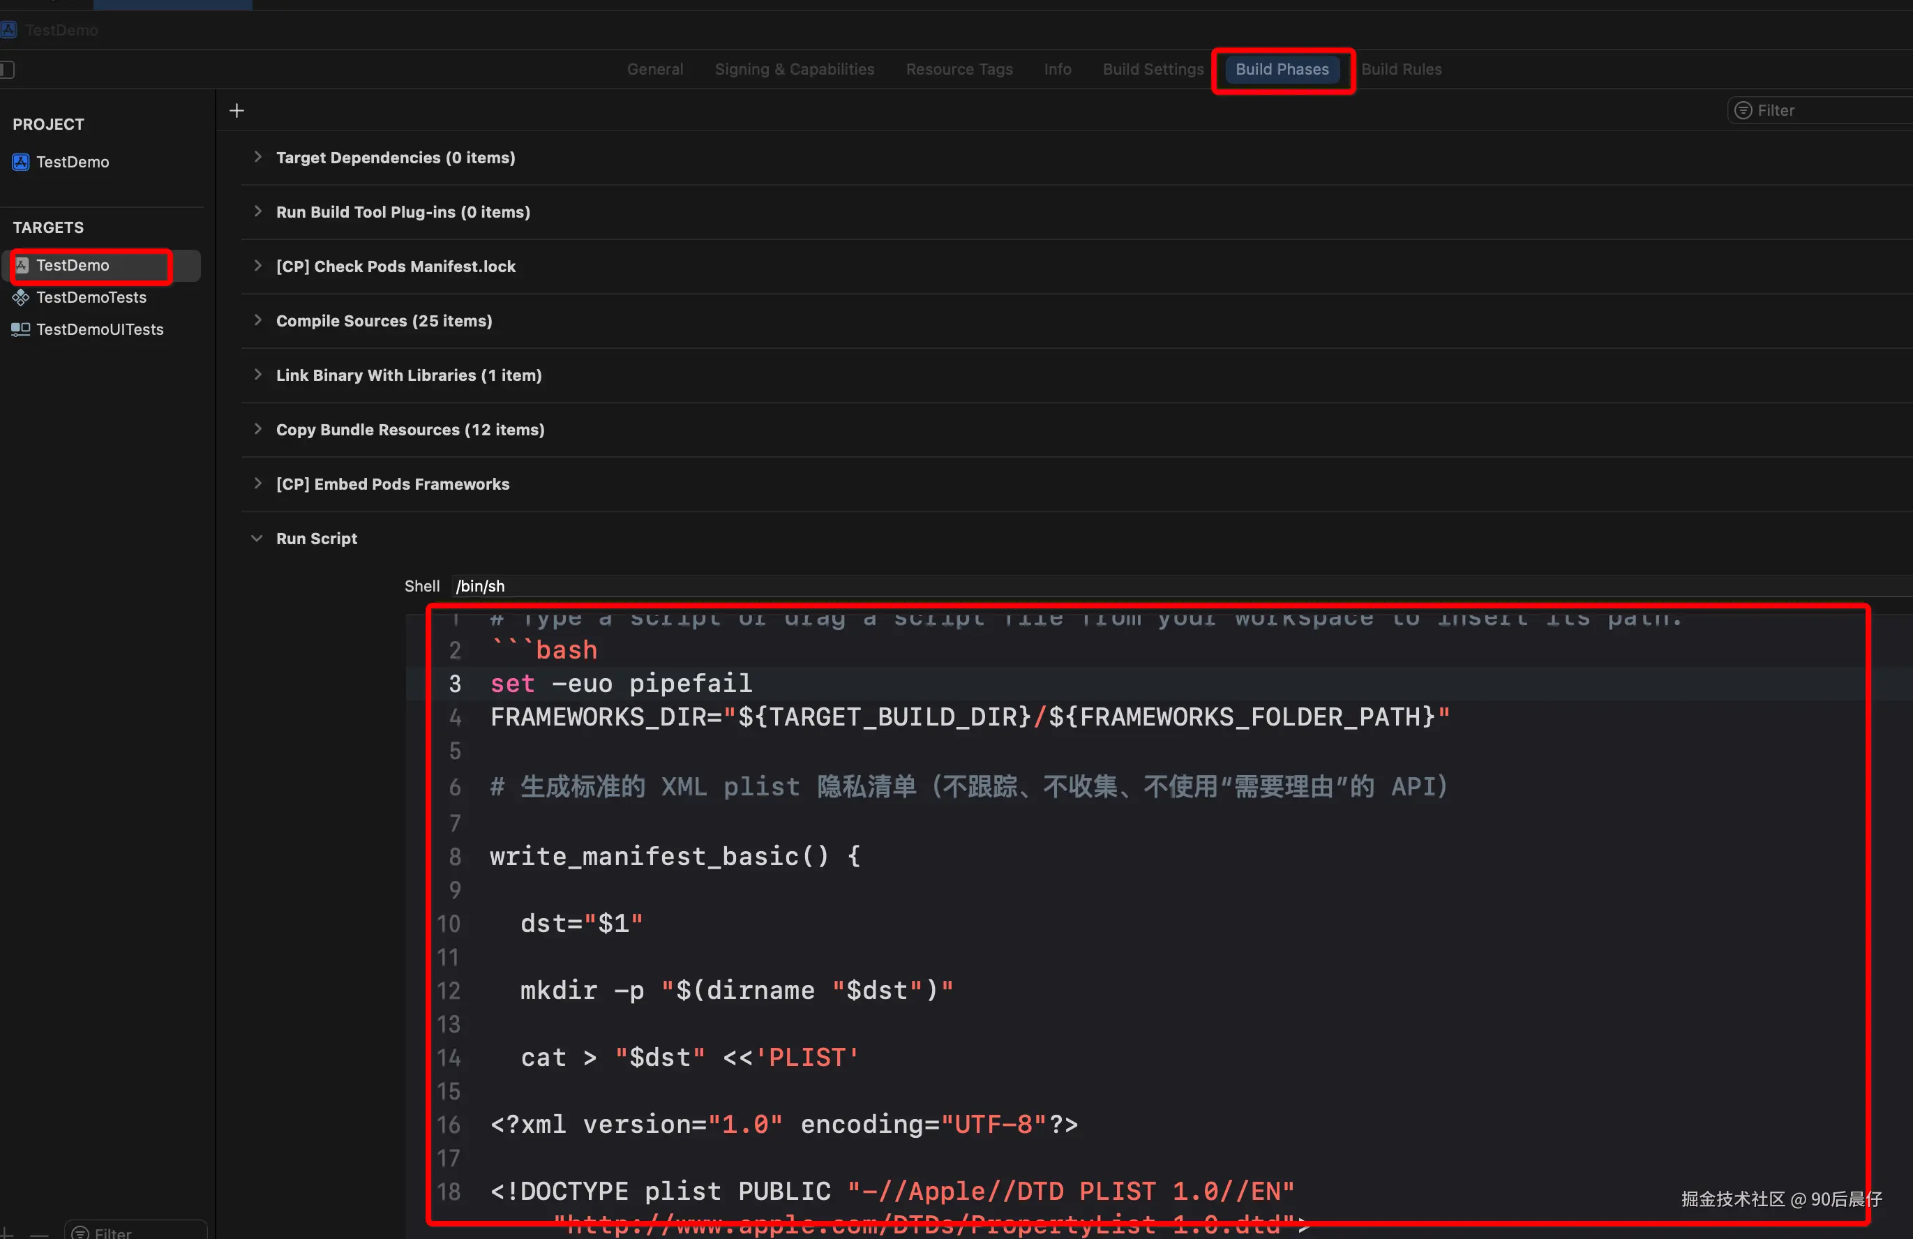The width and height of the screenshot is (1913, 1239).
Task: Expand Target Dependencies section
Action: pos(257,158)
